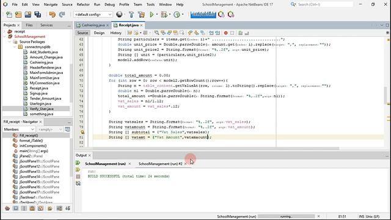Click the Debug Project icon

click(164, 15)
